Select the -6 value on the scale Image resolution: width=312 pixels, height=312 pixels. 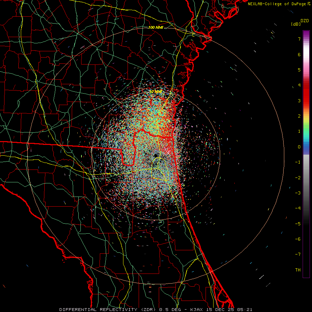pyautogui.click(x=298, y=239)
